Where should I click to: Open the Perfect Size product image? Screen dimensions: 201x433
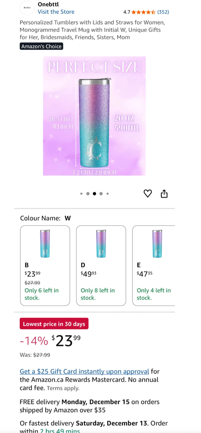click(x=94, y=116)
